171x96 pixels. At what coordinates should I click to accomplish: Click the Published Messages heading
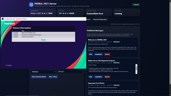pyautogui.click(x=95, y=31)
